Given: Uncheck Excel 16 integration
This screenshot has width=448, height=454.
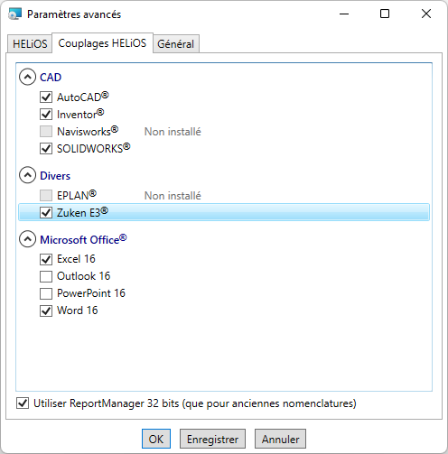Looking at the screenshot, I should (46, 259).
